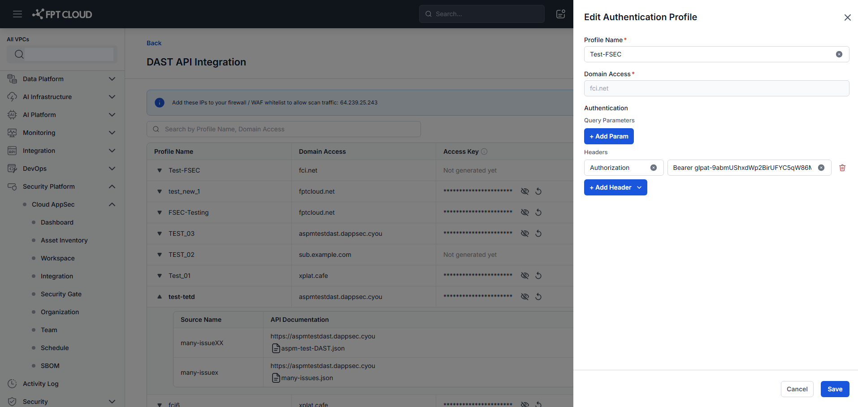Click the FPT Cloud logo

(62, 14)
